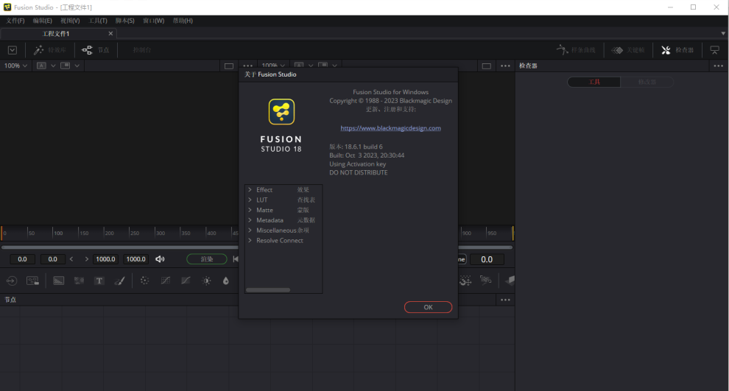Add the Brightness Contrast node tool
Viewport: 729px width, 391px height.
[x=206, y=281]
